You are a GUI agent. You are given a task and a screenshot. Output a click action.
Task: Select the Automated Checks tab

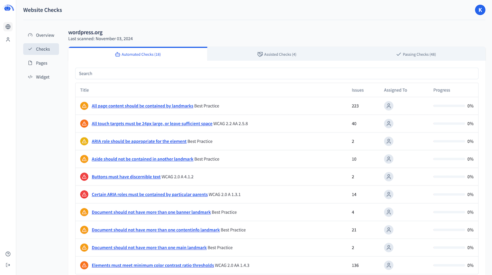click(138, 54)
